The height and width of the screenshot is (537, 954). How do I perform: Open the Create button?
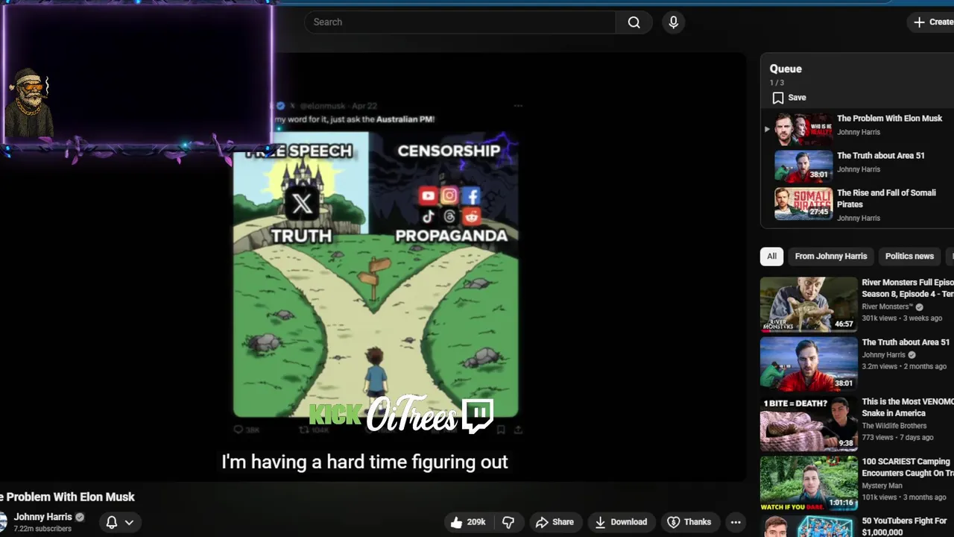click(933, 22)
